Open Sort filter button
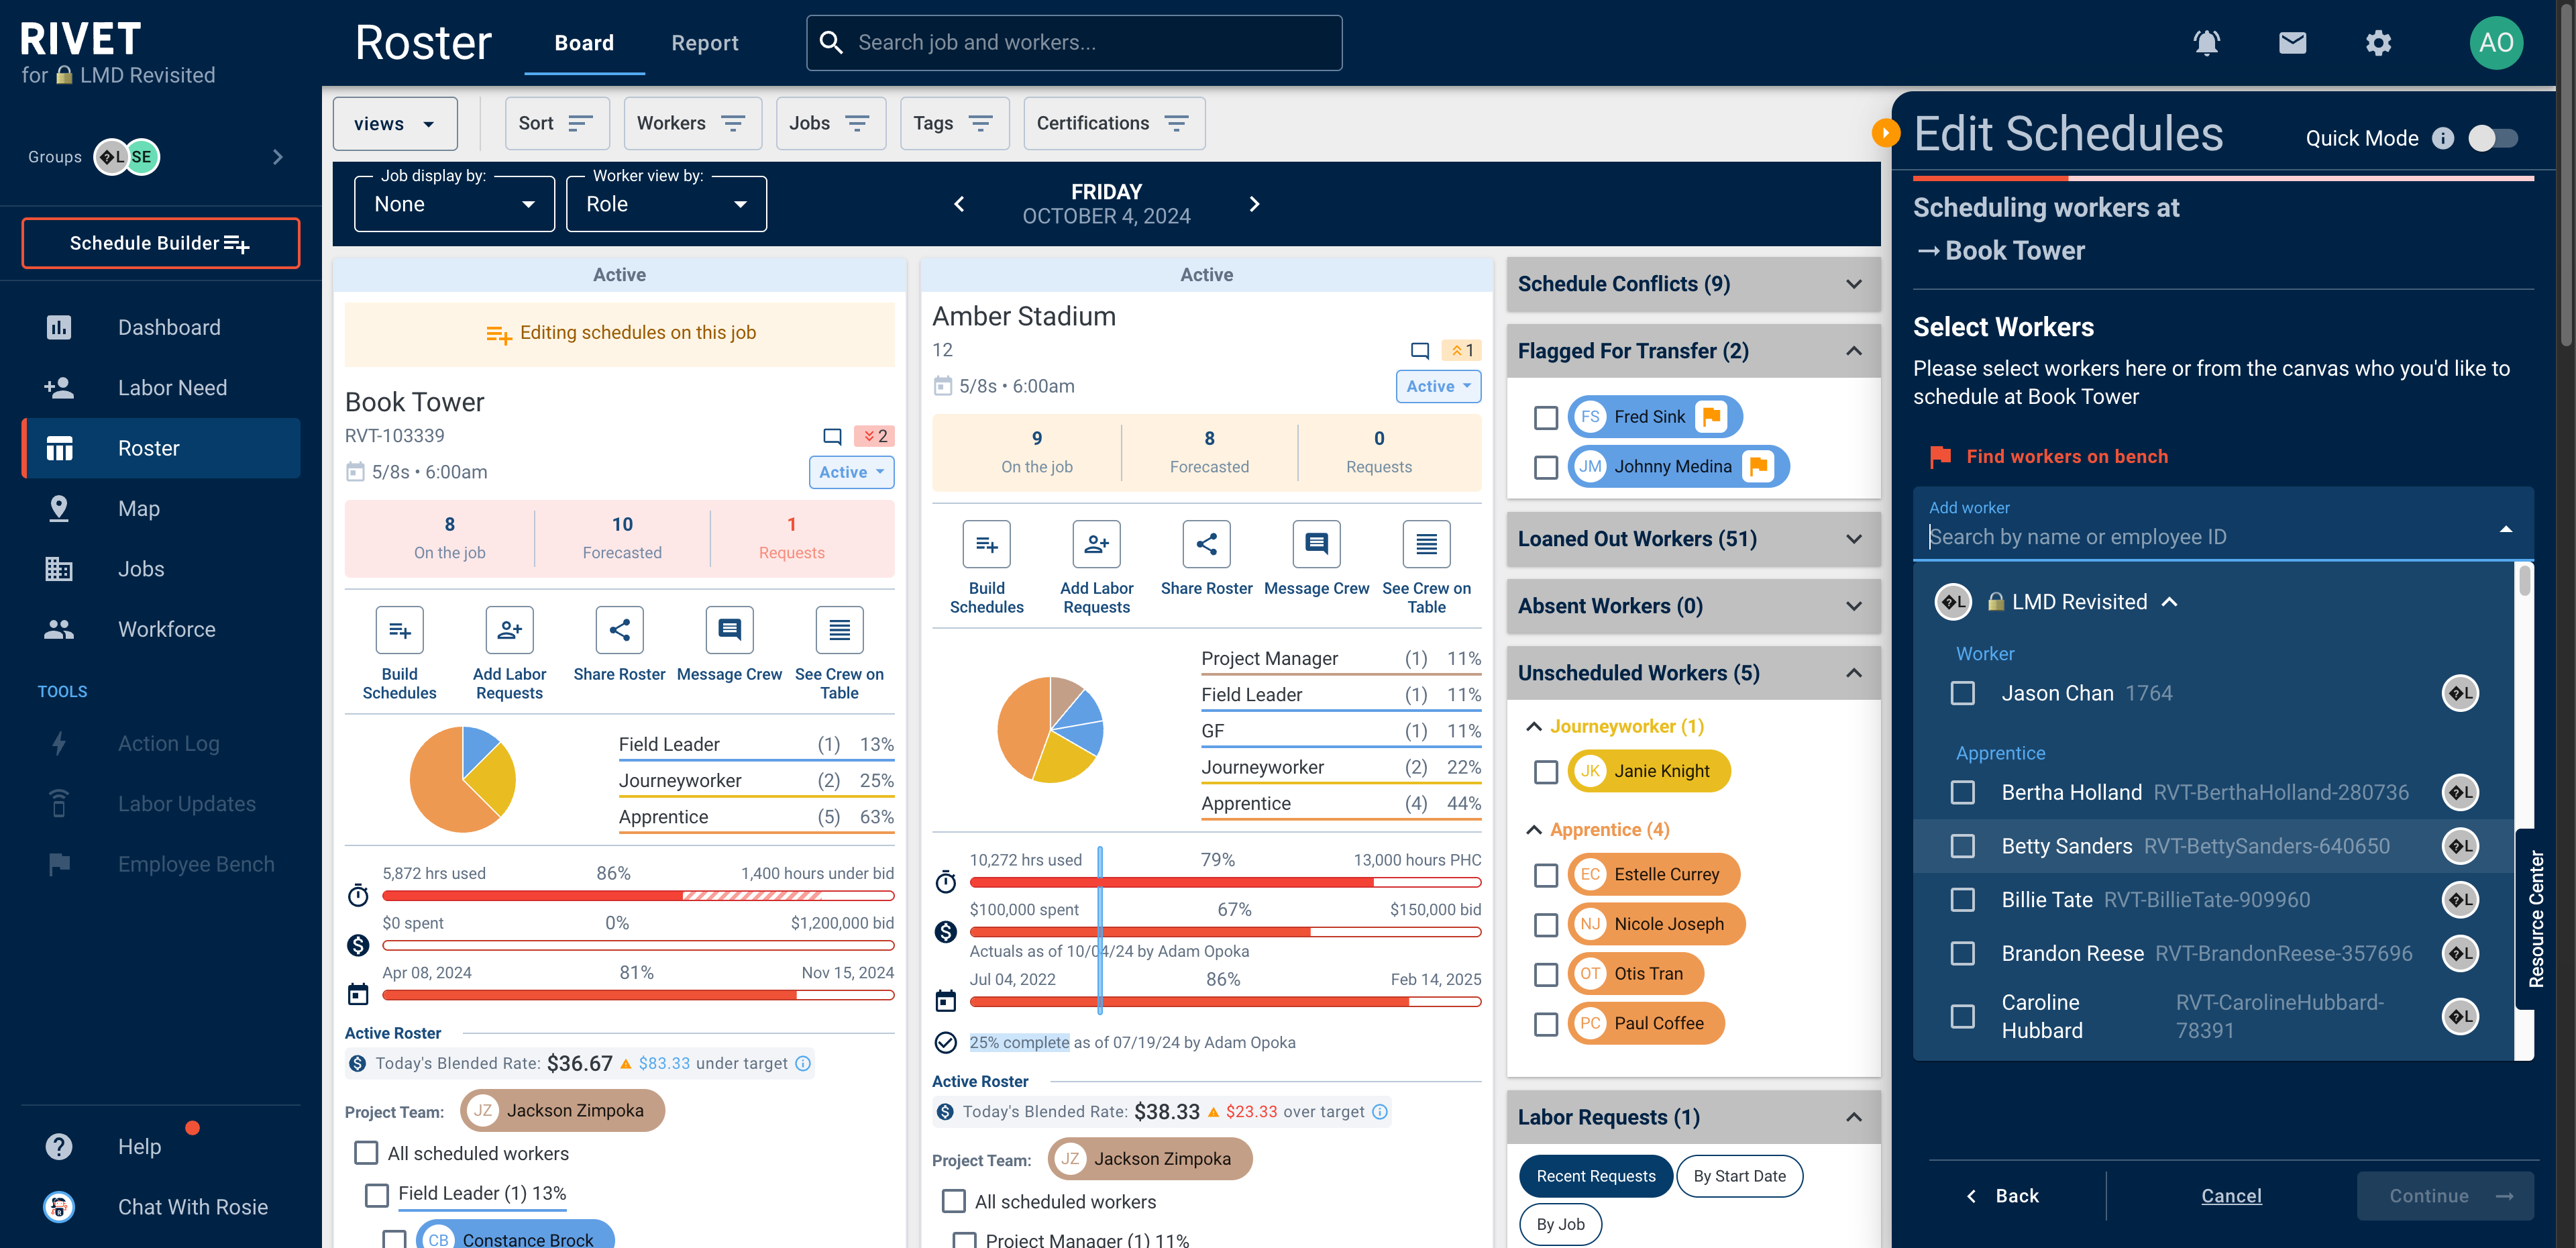 pos(556,123)
